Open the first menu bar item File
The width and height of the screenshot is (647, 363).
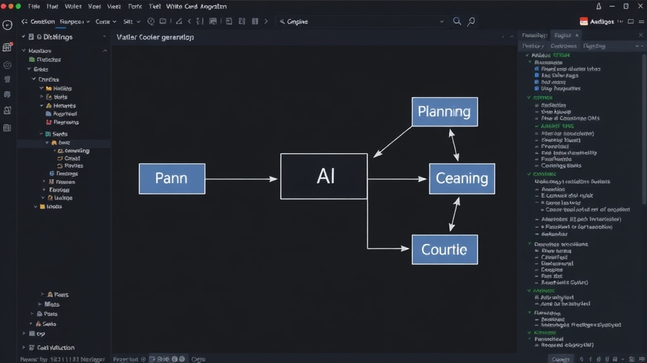pos(34,6)
